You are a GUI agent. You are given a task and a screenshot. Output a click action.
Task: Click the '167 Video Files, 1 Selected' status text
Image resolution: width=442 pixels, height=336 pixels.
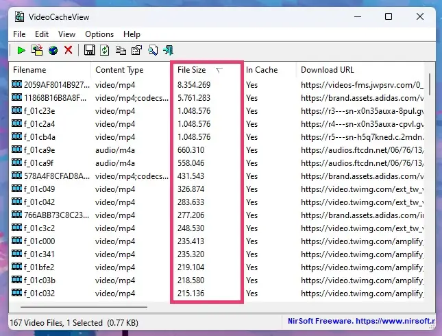56,323
